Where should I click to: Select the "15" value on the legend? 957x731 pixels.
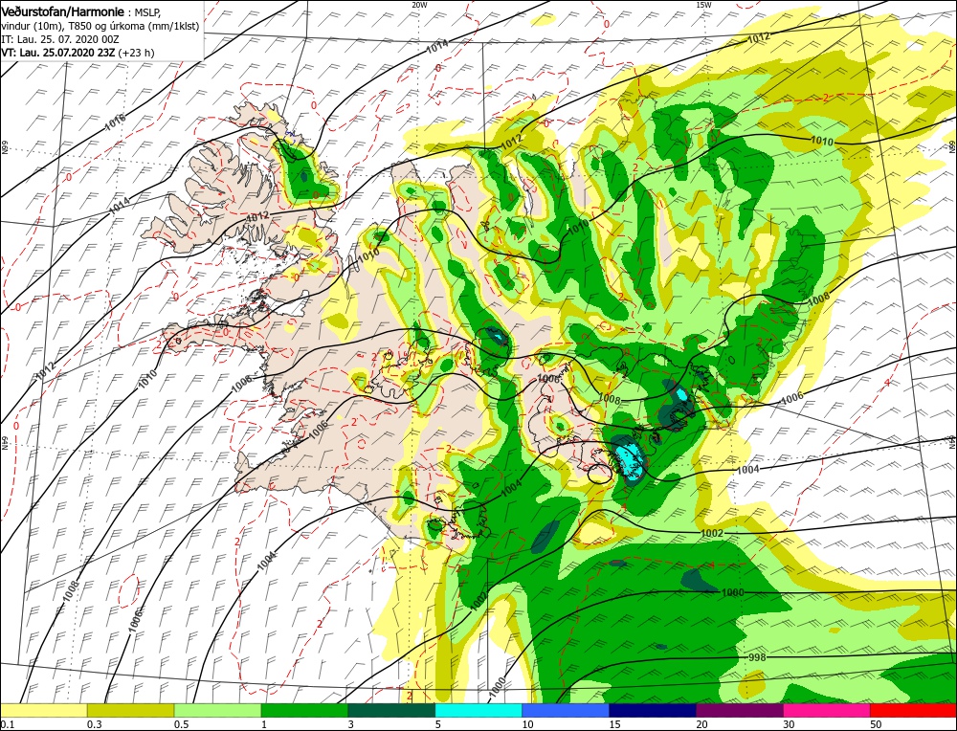coord(614,723)
